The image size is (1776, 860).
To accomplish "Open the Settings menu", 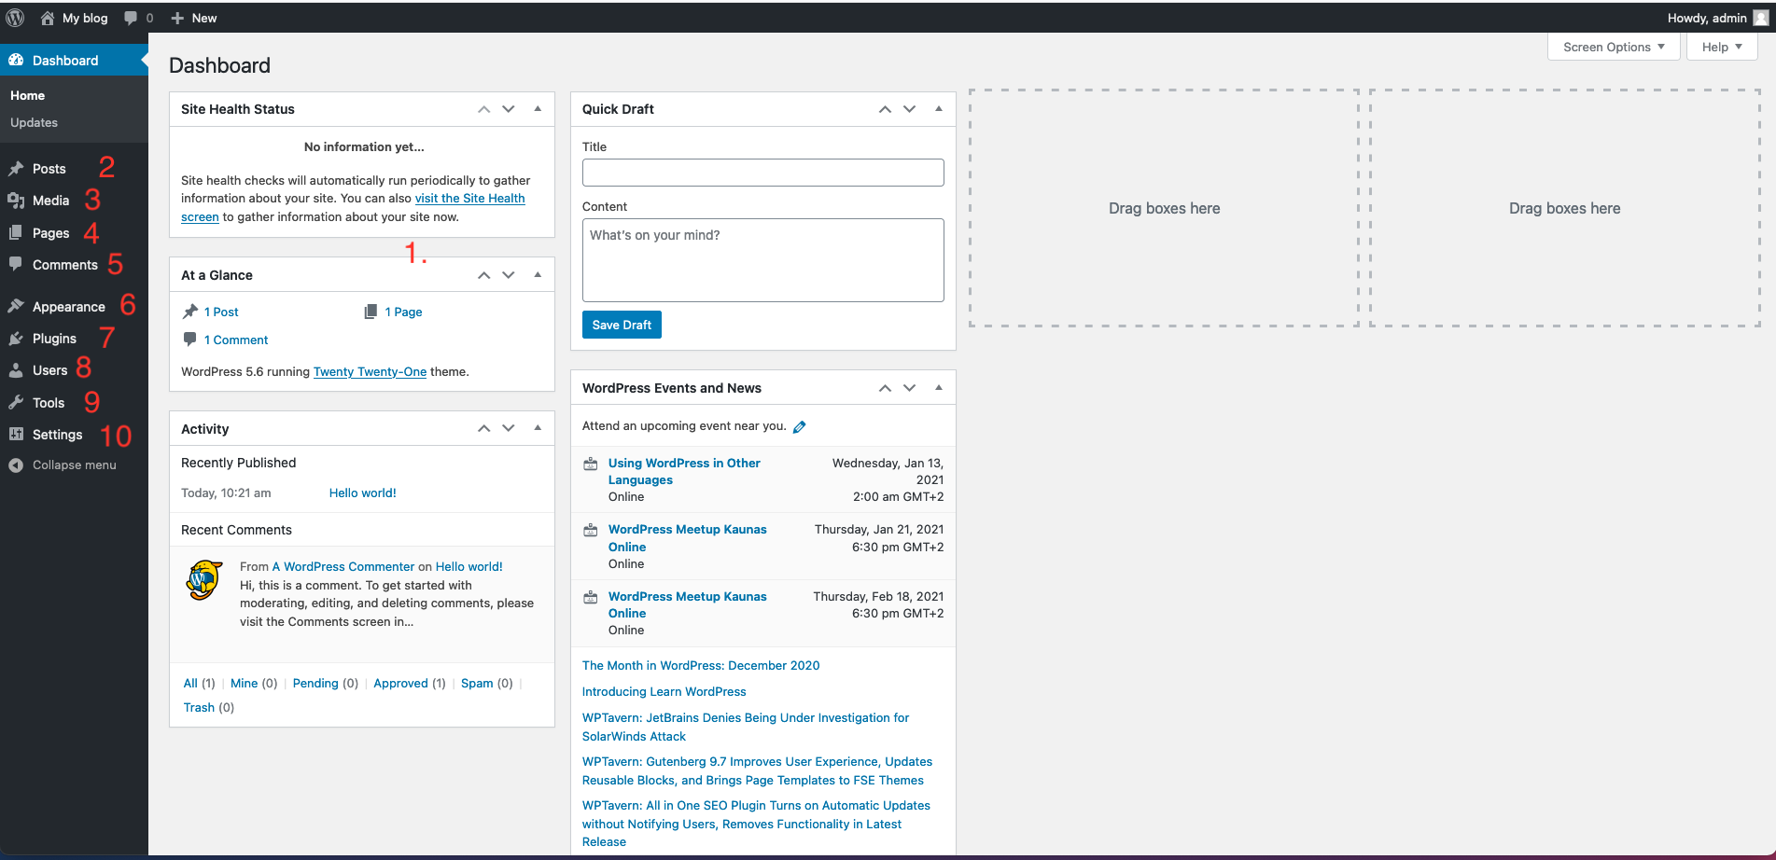I will [x=57, y=435].
